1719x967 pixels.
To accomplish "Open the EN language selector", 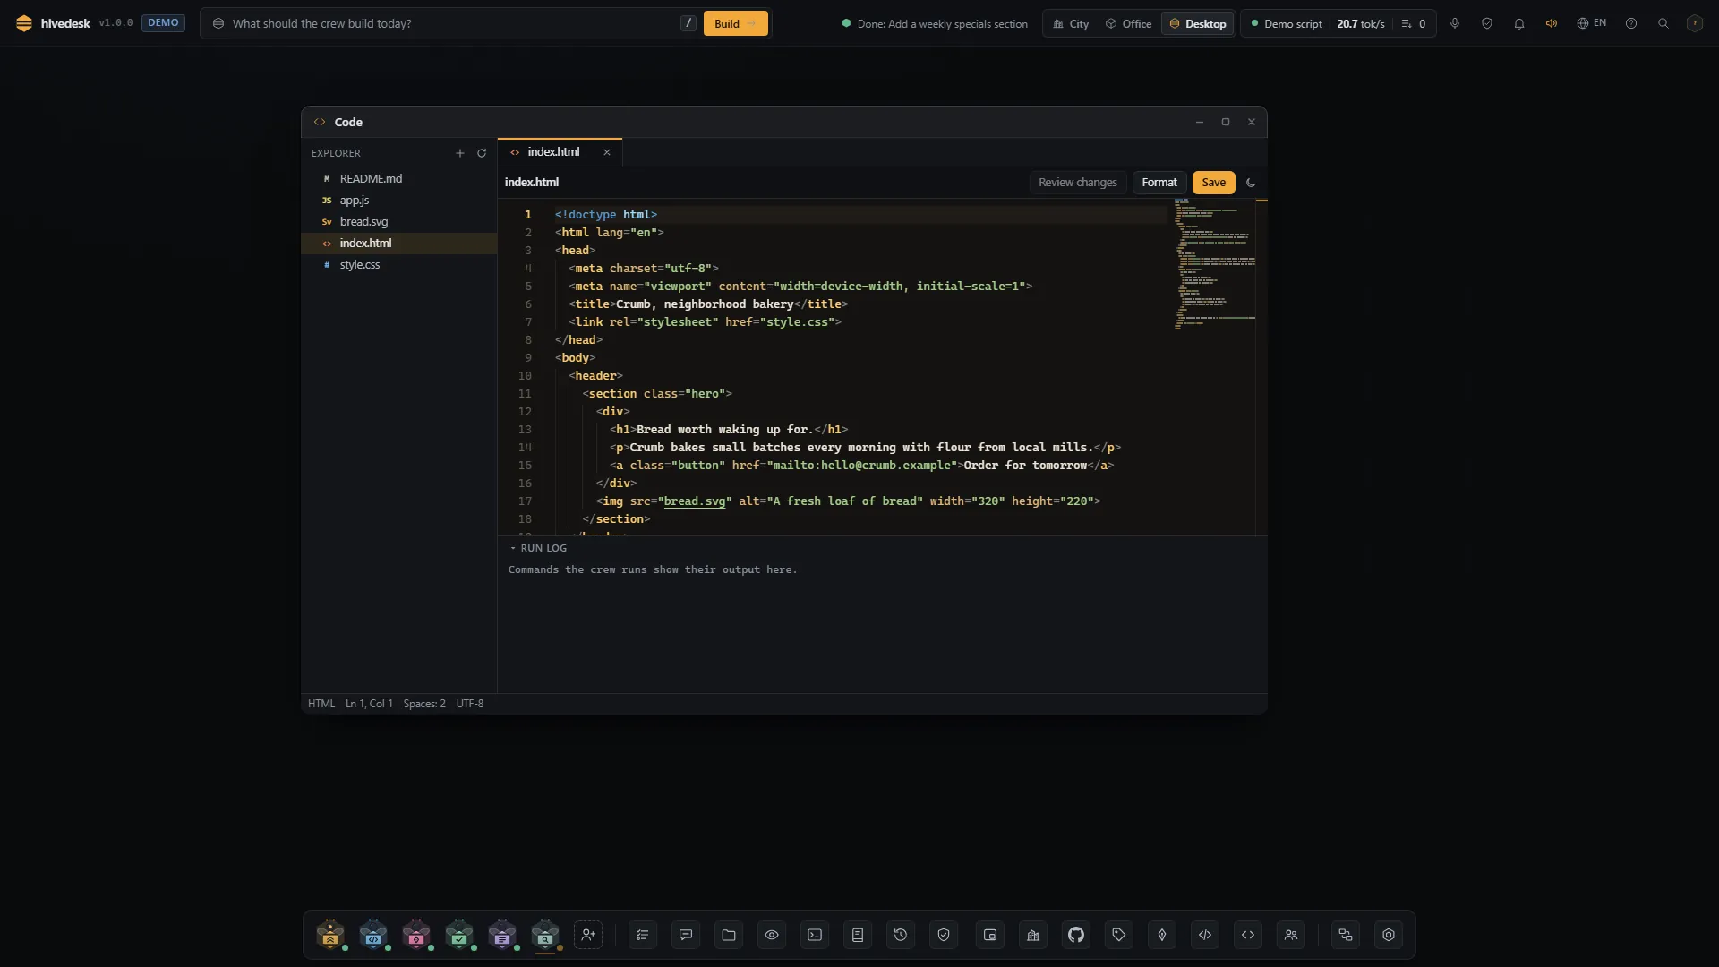I will pyautogui.click(x=1591, y=23).
